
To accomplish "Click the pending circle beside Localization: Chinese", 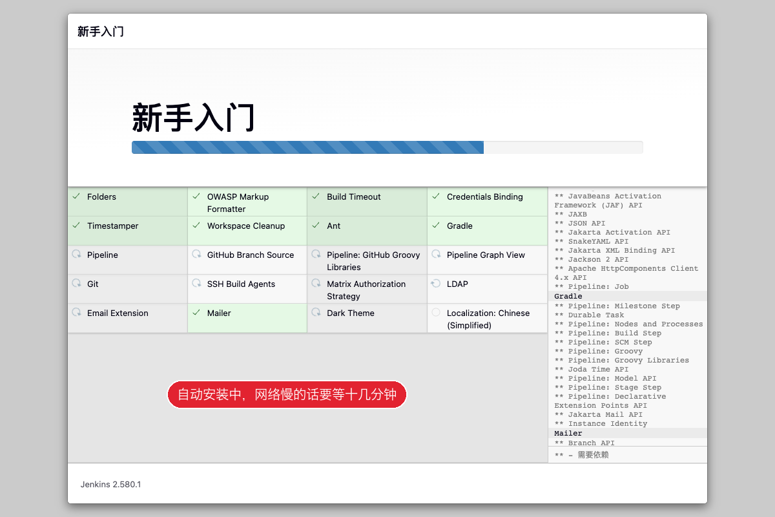I will 436,313.
